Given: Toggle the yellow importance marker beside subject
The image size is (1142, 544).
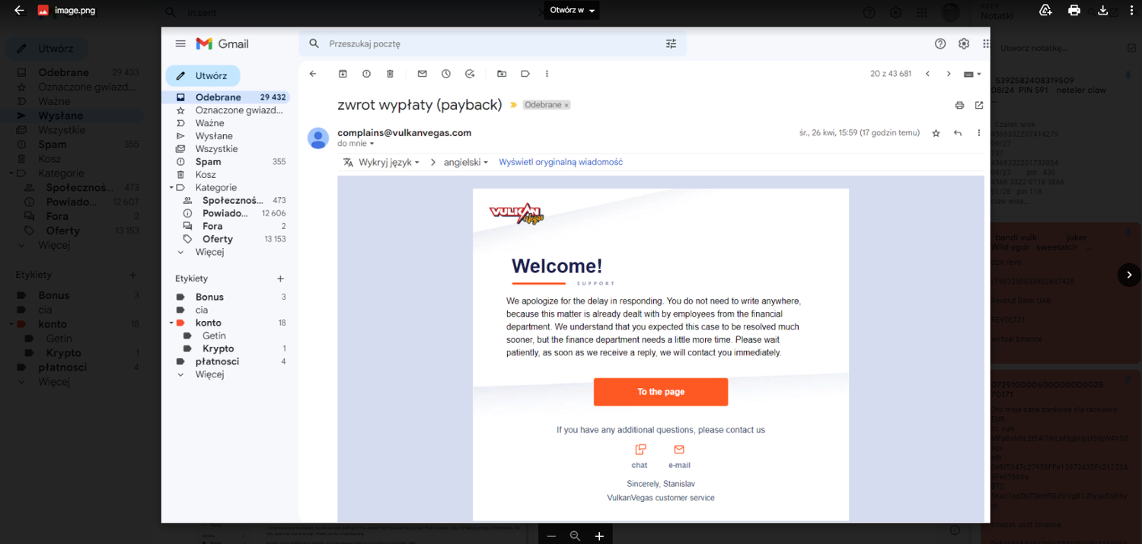Looking at the screenshot, I should [513, 105].
